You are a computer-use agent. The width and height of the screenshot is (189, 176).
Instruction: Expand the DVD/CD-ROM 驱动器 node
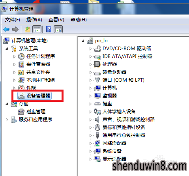tap(90, 49)
